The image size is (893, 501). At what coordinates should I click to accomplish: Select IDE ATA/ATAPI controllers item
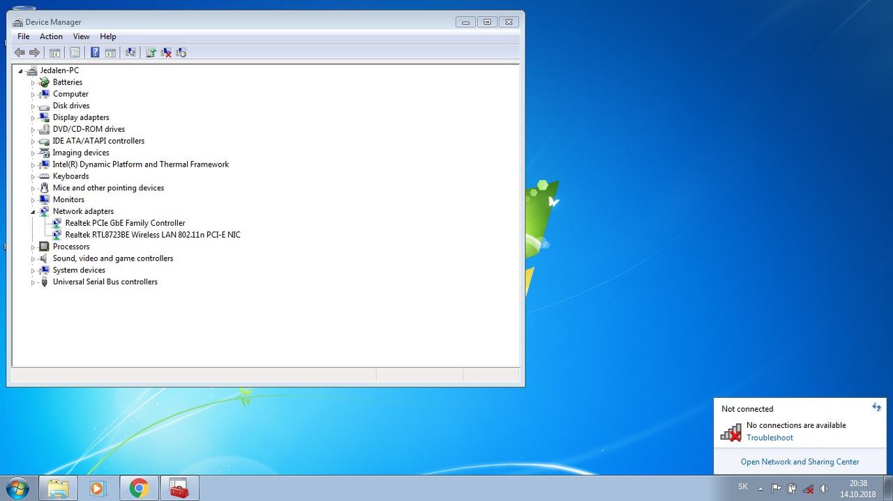point(98,141)
